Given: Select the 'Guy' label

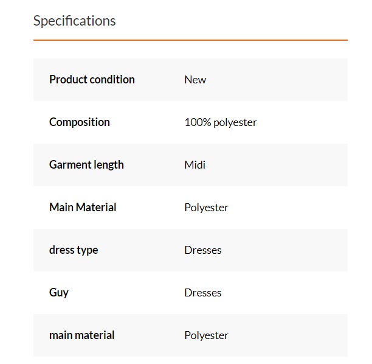Looking at the screenshot, I should coord(59,293).
